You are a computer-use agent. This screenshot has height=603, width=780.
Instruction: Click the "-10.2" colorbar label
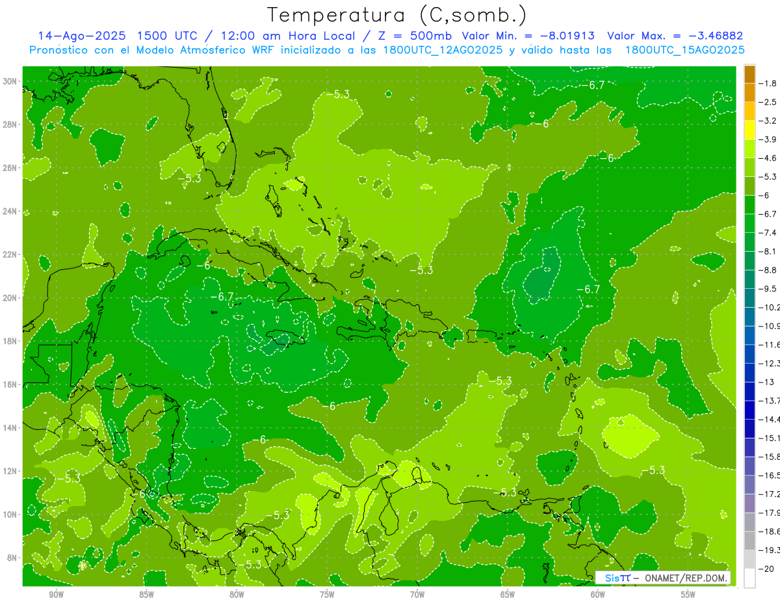click(x=770, y=307)
